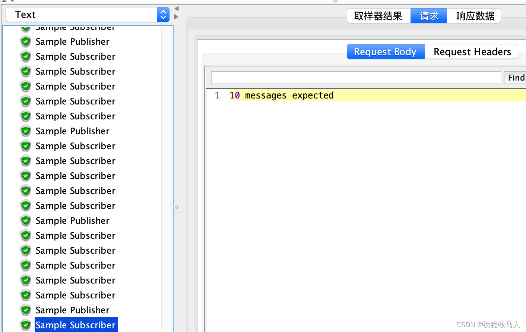Viewport: 526px width, 332px height.
Task: Click the green shield icon of the highlighted Sample Subscriber
Action: tap(26, 325)
